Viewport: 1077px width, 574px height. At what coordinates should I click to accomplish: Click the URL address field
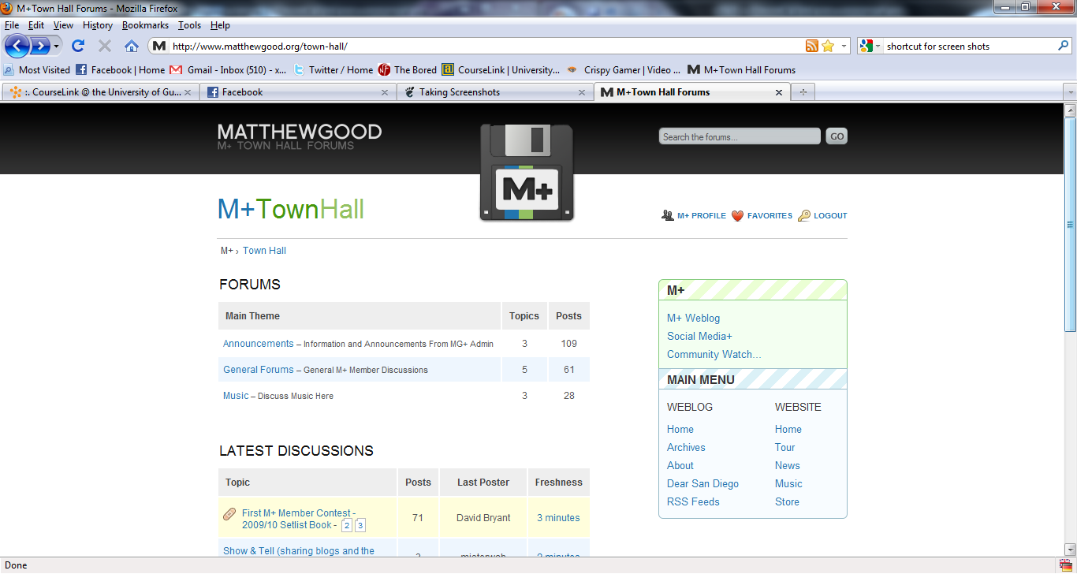pos(486,46)
